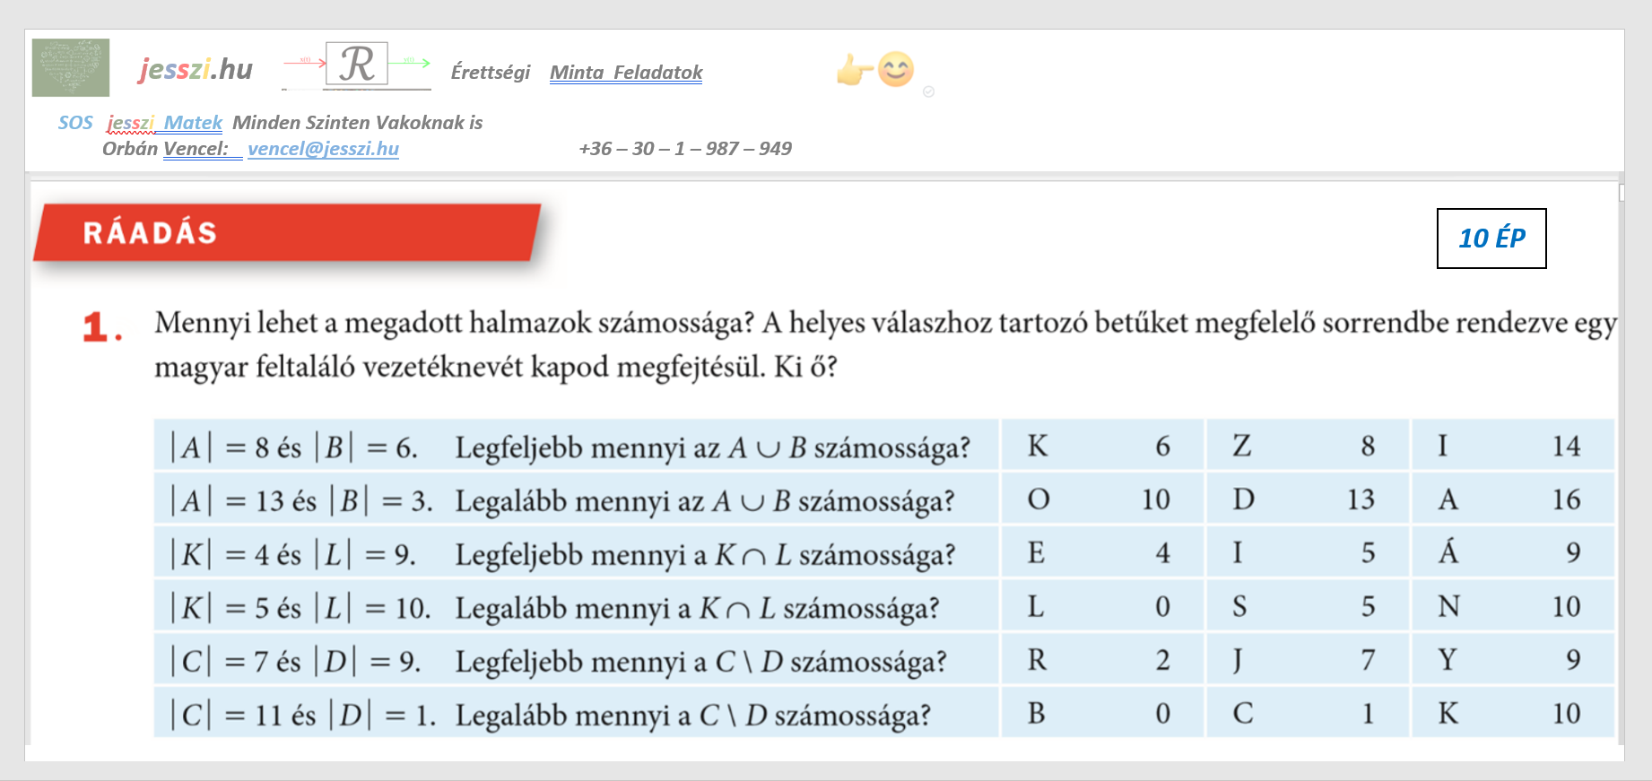This screenshot has width=1652, height=781.
Task: Open the jesszi_Matek link
Action: tap(164, 123)
